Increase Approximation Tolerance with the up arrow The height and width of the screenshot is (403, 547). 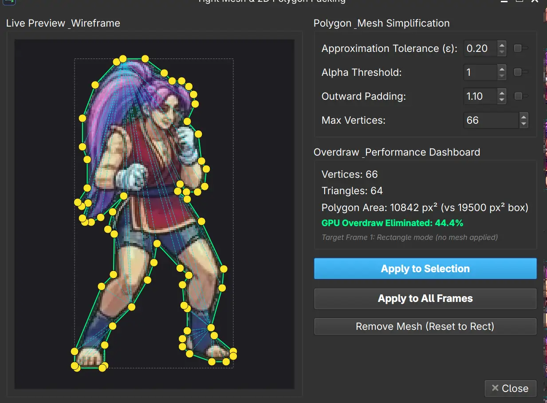click(x=502, y=44)
